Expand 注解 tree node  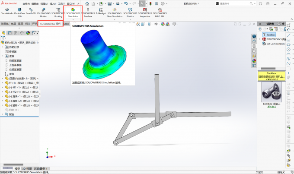coord(2,56)
